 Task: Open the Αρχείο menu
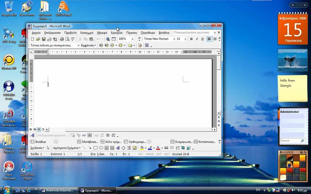click(36, 33)
